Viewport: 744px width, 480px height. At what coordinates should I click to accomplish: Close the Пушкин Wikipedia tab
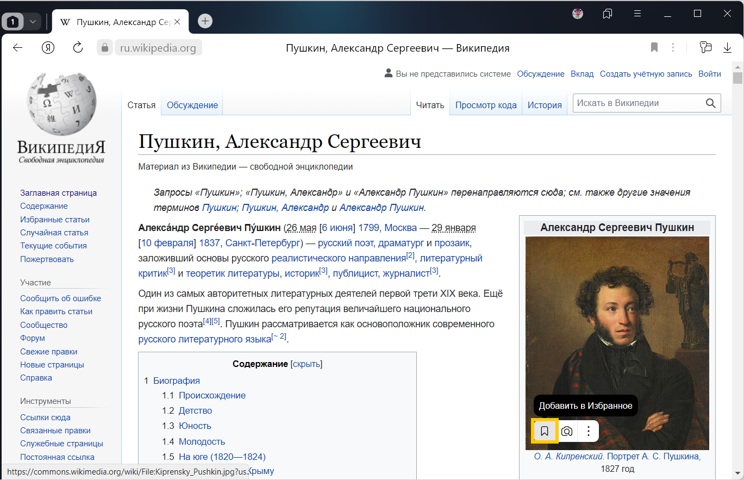coord(177,22)
